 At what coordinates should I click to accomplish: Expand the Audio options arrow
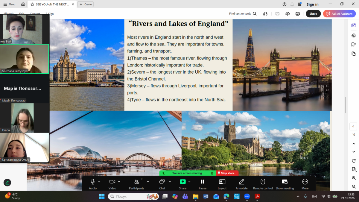point(99,182)
